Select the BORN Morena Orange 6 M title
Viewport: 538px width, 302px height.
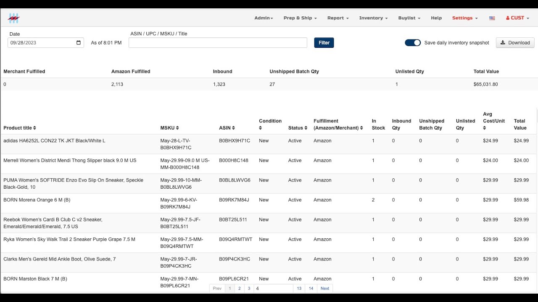pyautogui.click(x=37, y=200)
